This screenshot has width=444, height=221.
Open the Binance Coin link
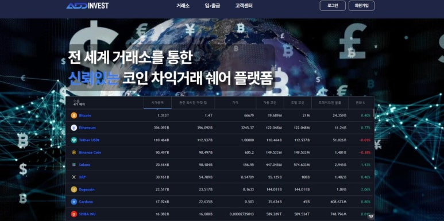coord(90,153)
